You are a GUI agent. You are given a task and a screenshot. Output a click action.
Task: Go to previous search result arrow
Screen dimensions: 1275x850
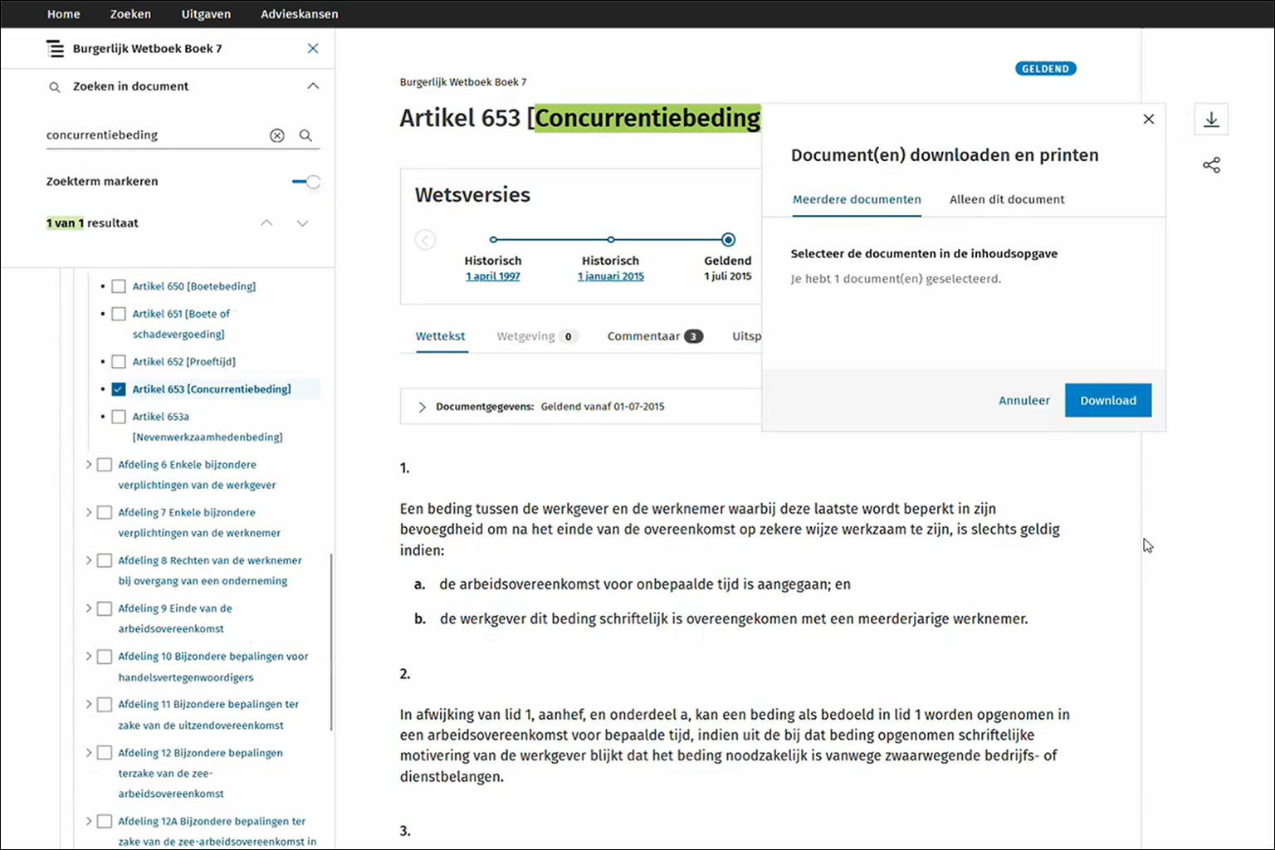coord(266,223)
